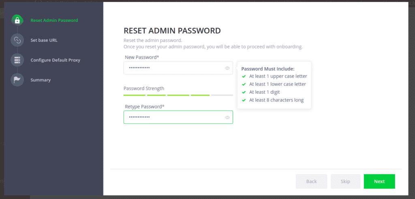Click the flag icon for Summary step
This screenshot has height=199, width=415.
coord(17,80)
